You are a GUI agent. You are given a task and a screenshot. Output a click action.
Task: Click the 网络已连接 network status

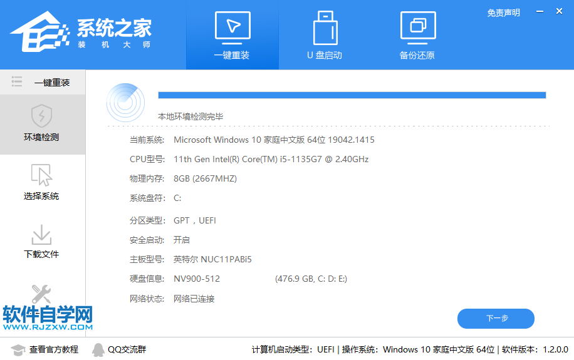(x=194, y=299)
